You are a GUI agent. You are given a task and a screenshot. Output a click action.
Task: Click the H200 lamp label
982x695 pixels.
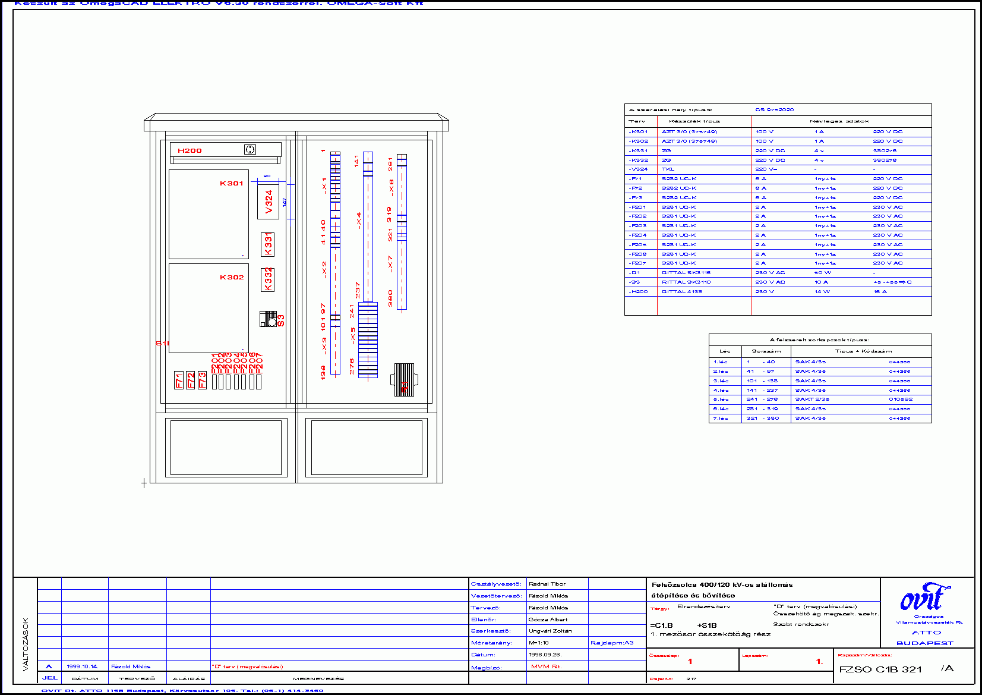[190, 150]
